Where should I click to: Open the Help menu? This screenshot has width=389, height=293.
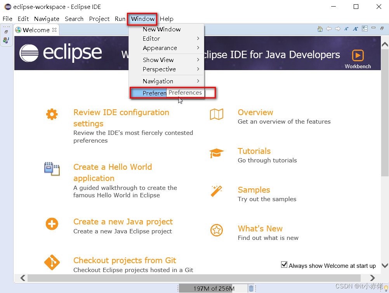(x=167, y=19)
